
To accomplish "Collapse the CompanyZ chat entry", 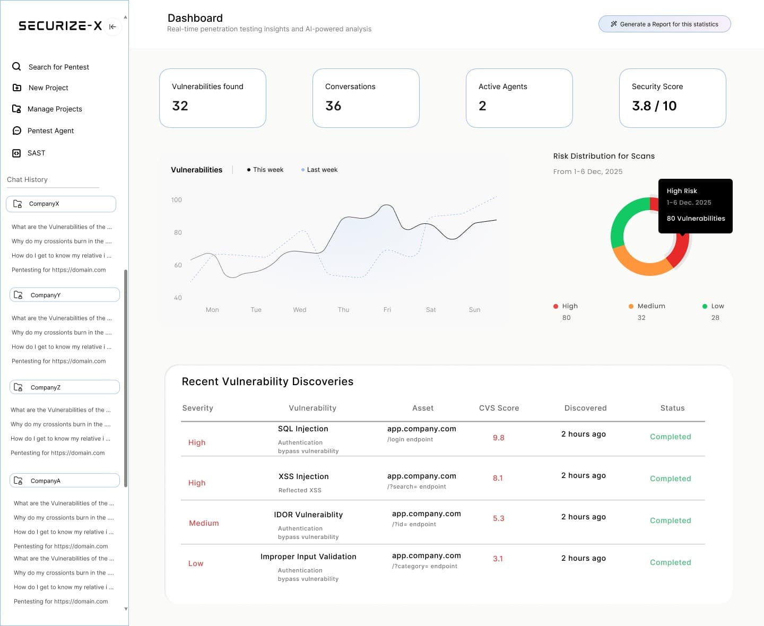I will tap(64, 387).
